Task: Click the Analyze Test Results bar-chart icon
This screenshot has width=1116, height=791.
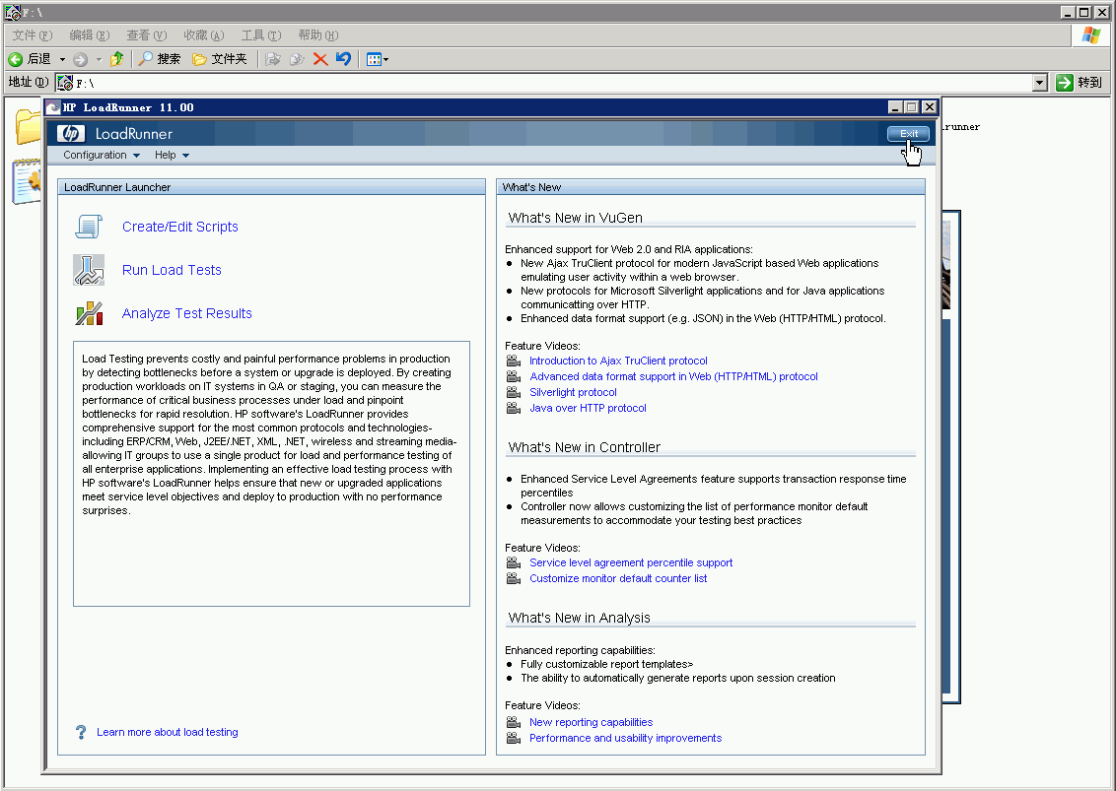Action: tap(89, 313)
